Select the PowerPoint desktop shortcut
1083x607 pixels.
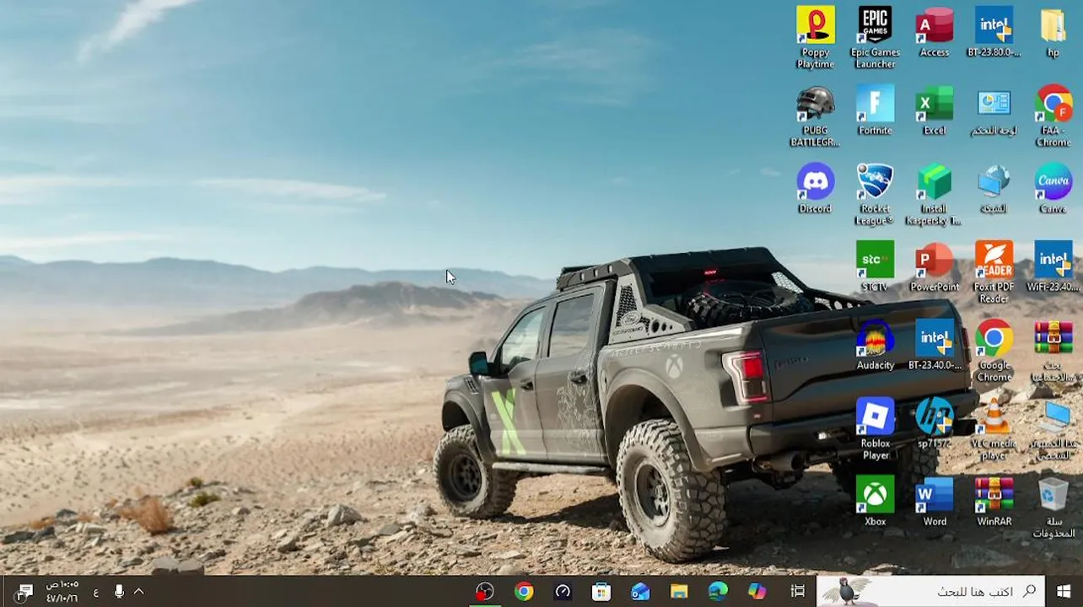(935, 266)
